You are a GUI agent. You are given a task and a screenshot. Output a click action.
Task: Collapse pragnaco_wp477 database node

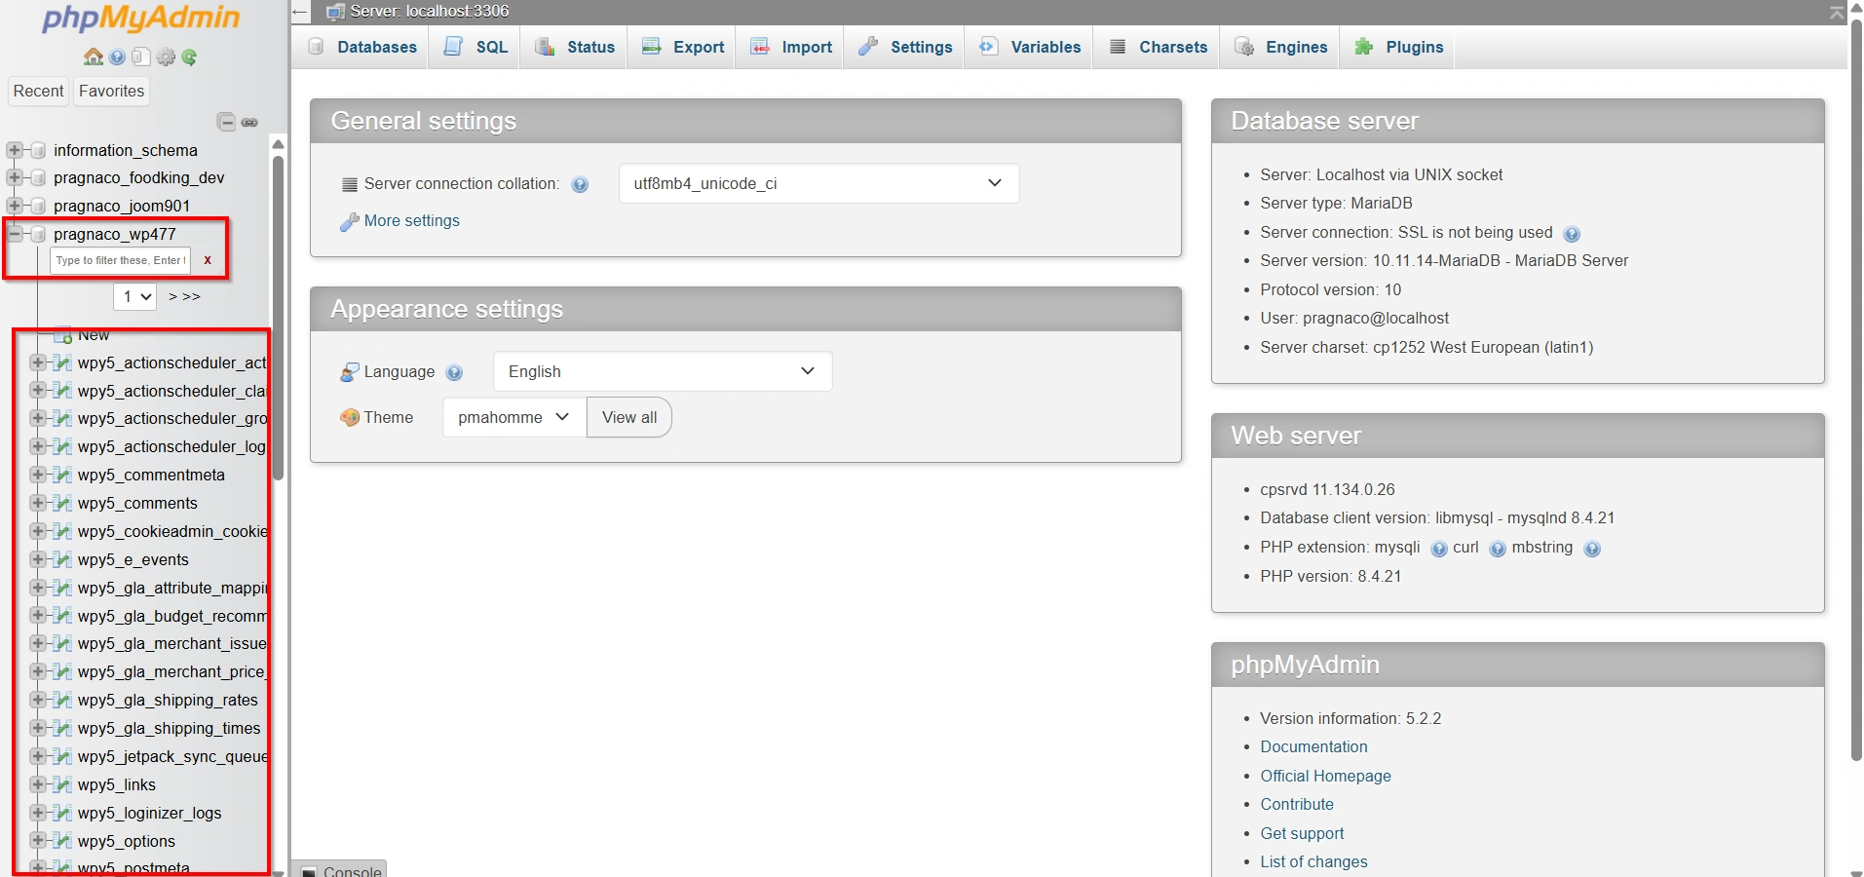[15, 234]
